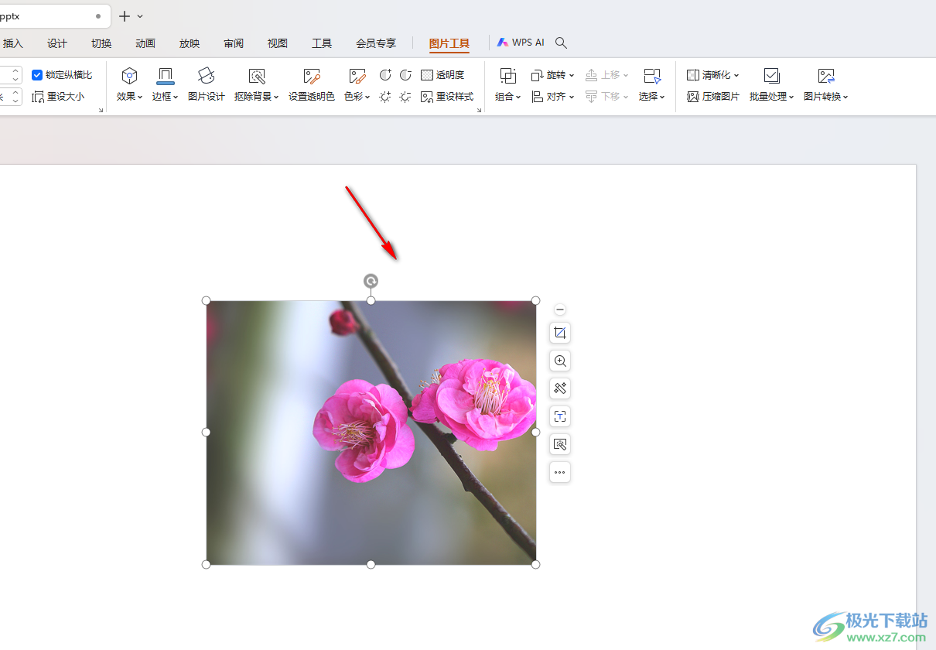Click the 选择 selection pane icon

tap(652, 76)
